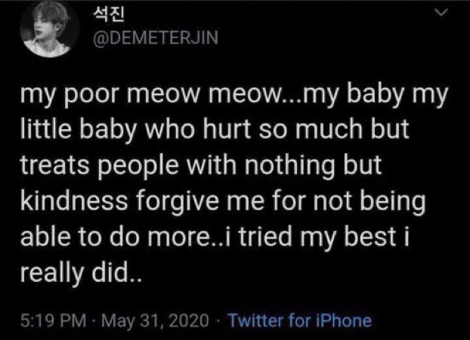Click the May 31, 2020 date

pos(158,320)
